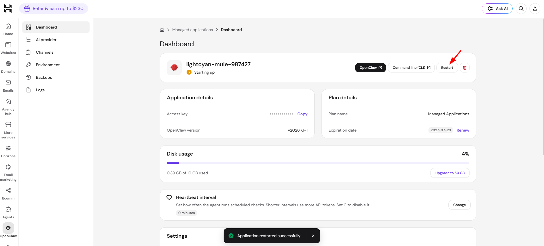Open the user profile menu
The width and height of the screenshot is (544, 246).
tap(535, 9)
